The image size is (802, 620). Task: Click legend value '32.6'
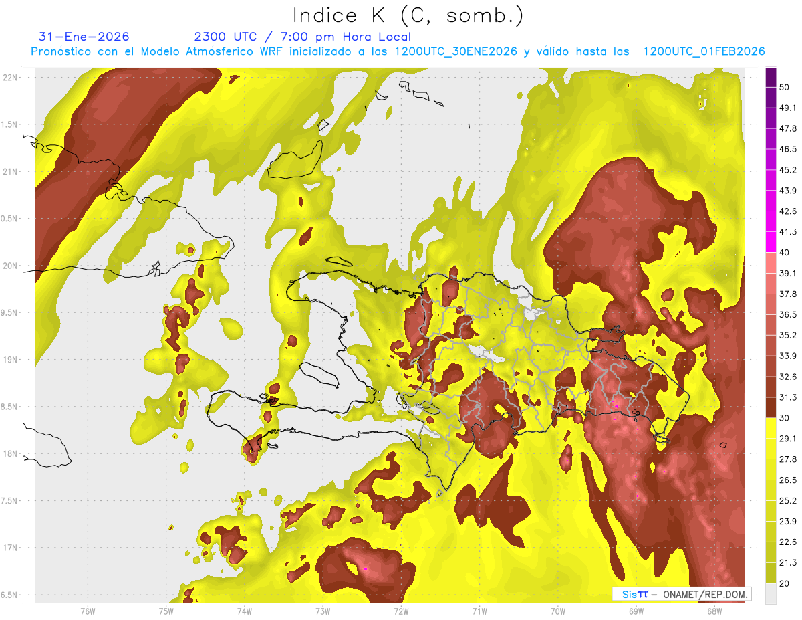787,377
